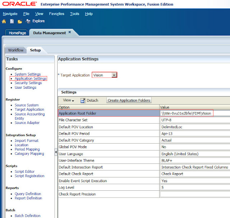
Task: Open Security Settings link
Action: (28, 83)
